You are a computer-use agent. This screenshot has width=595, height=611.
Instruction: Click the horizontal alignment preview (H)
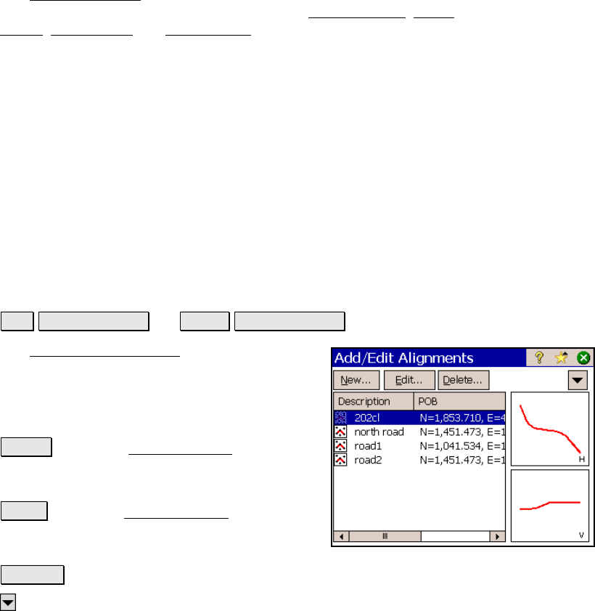549,429
